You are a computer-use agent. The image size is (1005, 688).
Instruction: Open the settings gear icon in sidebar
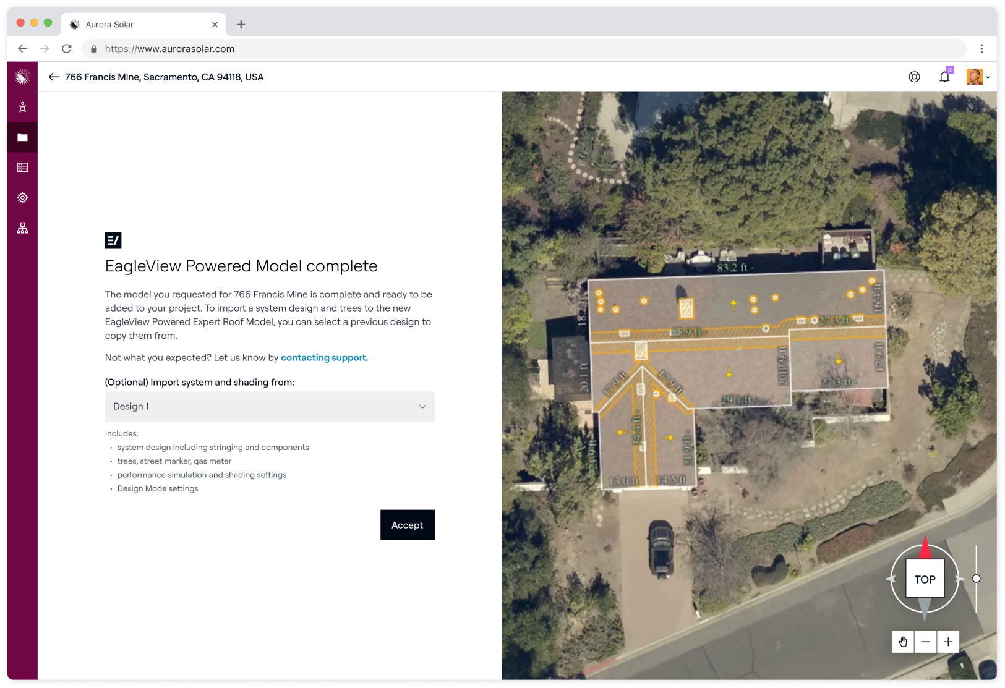coord(22,198)
